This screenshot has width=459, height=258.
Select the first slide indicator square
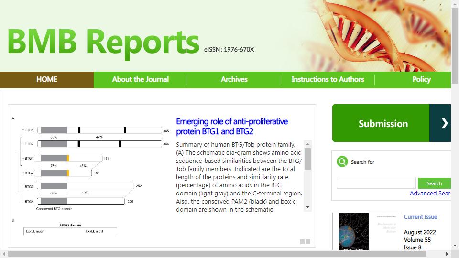302,241
